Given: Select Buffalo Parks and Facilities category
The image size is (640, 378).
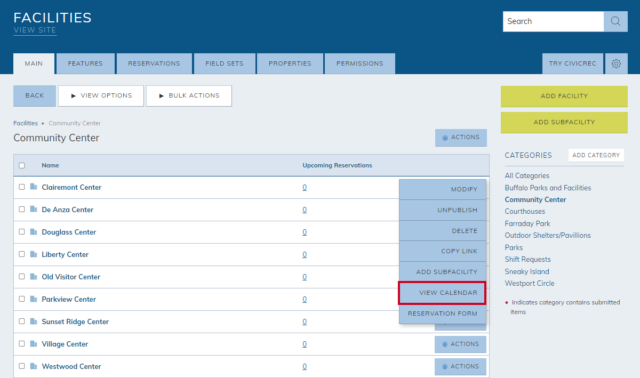Looking at the screenshot, I should point(548,188).
